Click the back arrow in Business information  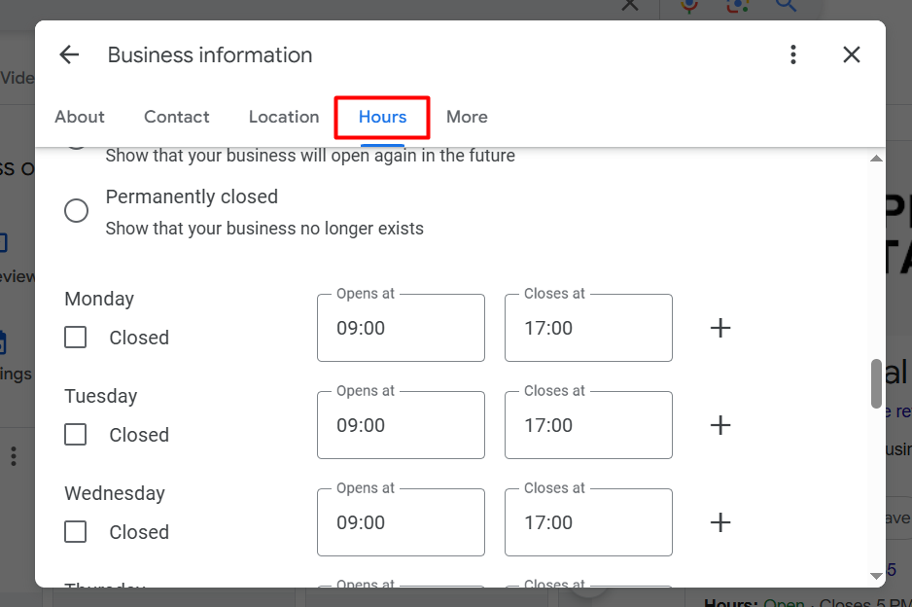point(69,55)
